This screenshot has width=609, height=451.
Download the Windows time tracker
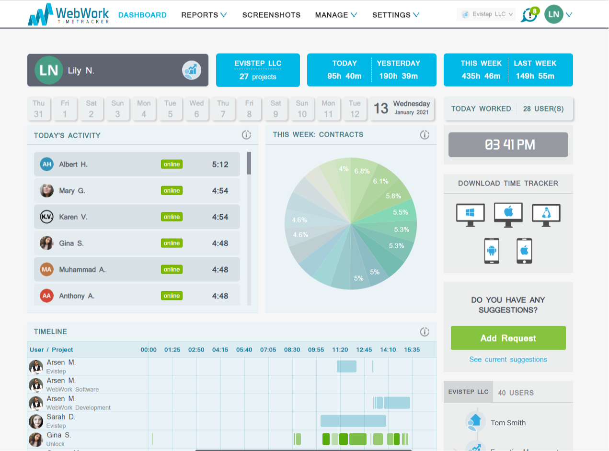point(470,215)
